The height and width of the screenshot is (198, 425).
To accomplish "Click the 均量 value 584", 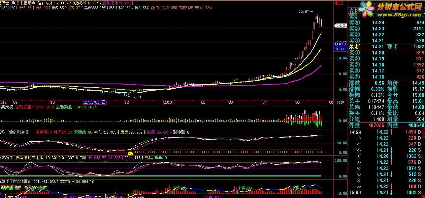I will pyautogui.click(x=420, y=119).
